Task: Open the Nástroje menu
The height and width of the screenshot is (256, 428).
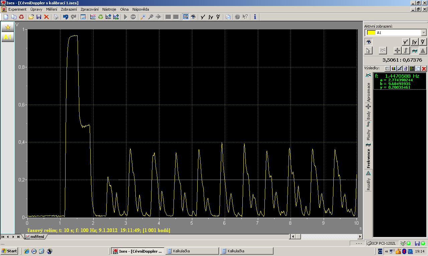Action: pyautogui.click(x=110, y=9)
